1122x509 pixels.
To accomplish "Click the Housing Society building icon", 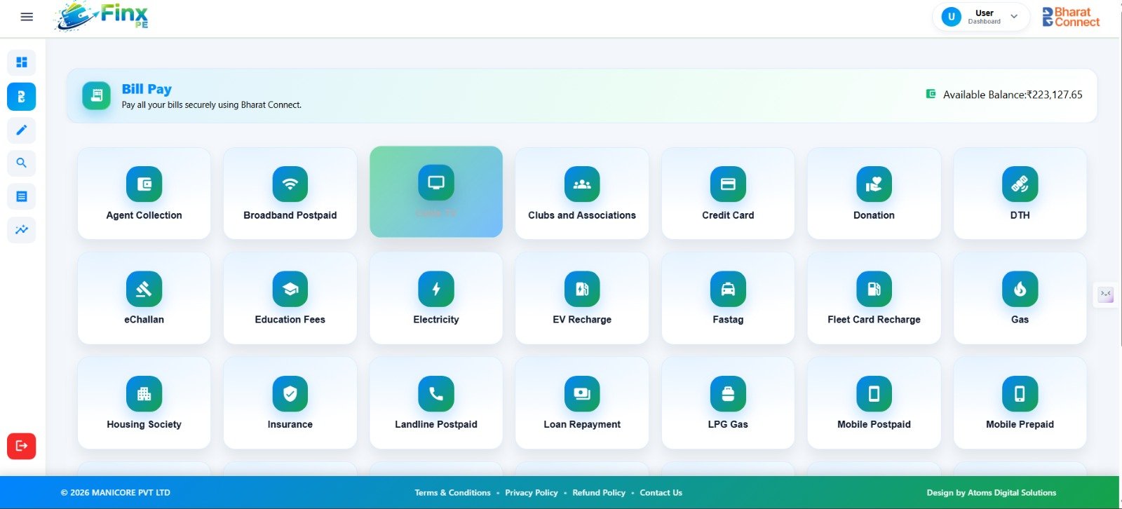I will click(x=144, y=394).
